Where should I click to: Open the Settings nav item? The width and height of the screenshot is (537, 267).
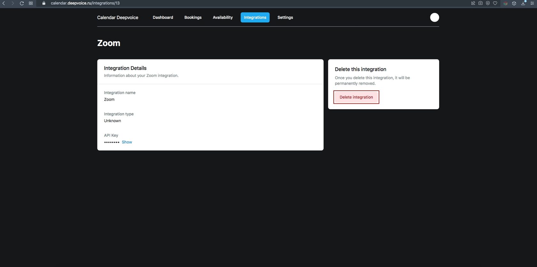pos(285,18)
